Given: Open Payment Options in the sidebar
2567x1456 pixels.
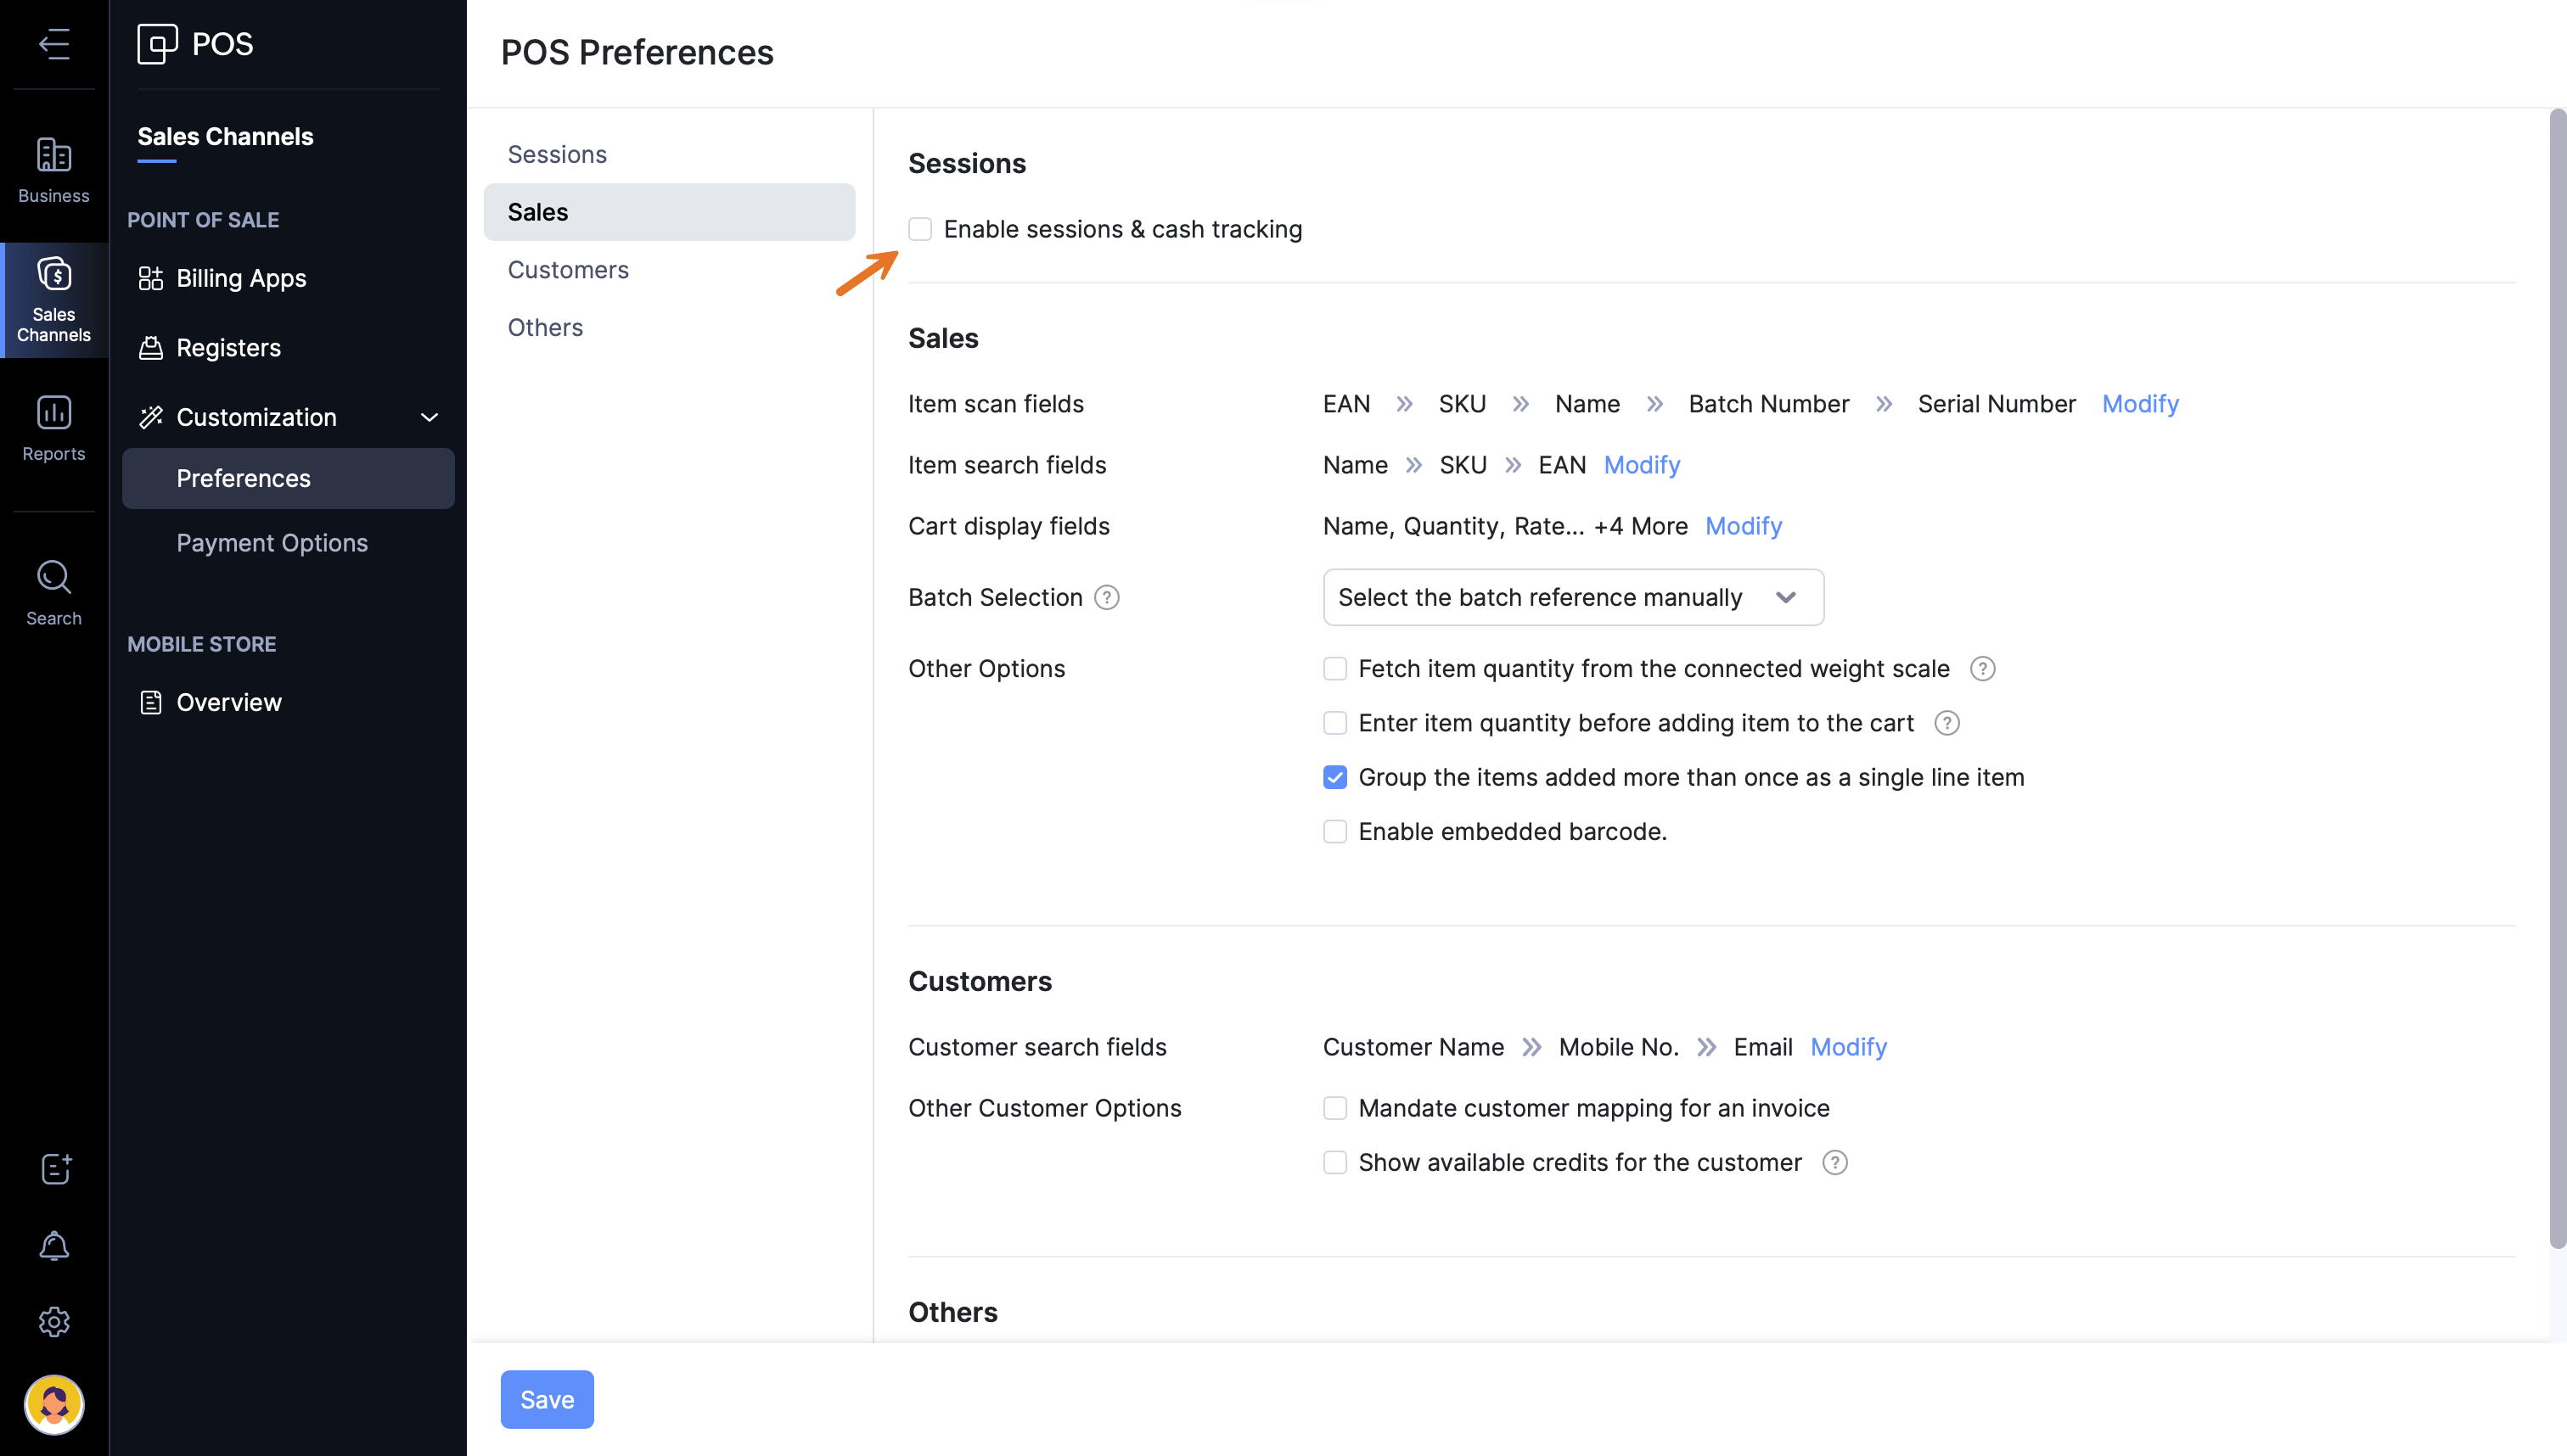Looking at the screenshot, I should point(271,543).
